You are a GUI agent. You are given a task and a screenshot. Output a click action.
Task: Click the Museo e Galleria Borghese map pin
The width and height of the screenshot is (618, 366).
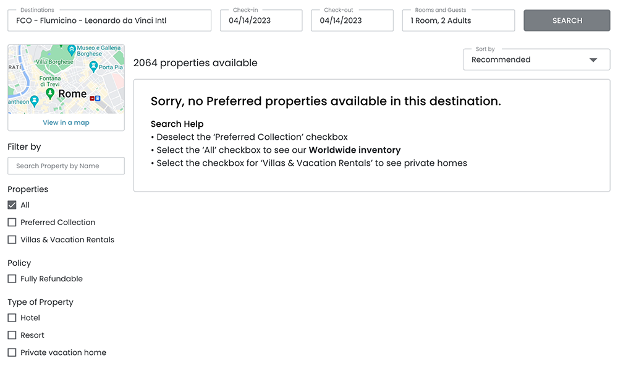(72, 49)
